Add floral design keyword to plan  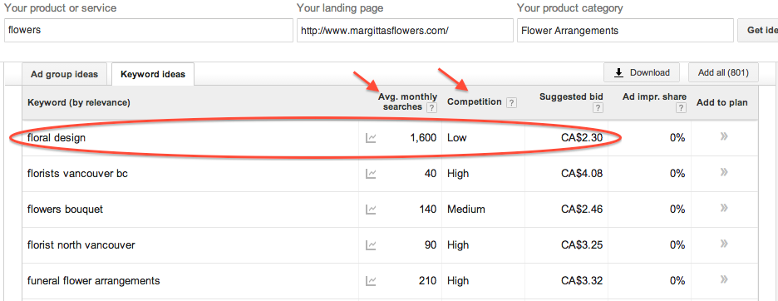pos(724,136)
